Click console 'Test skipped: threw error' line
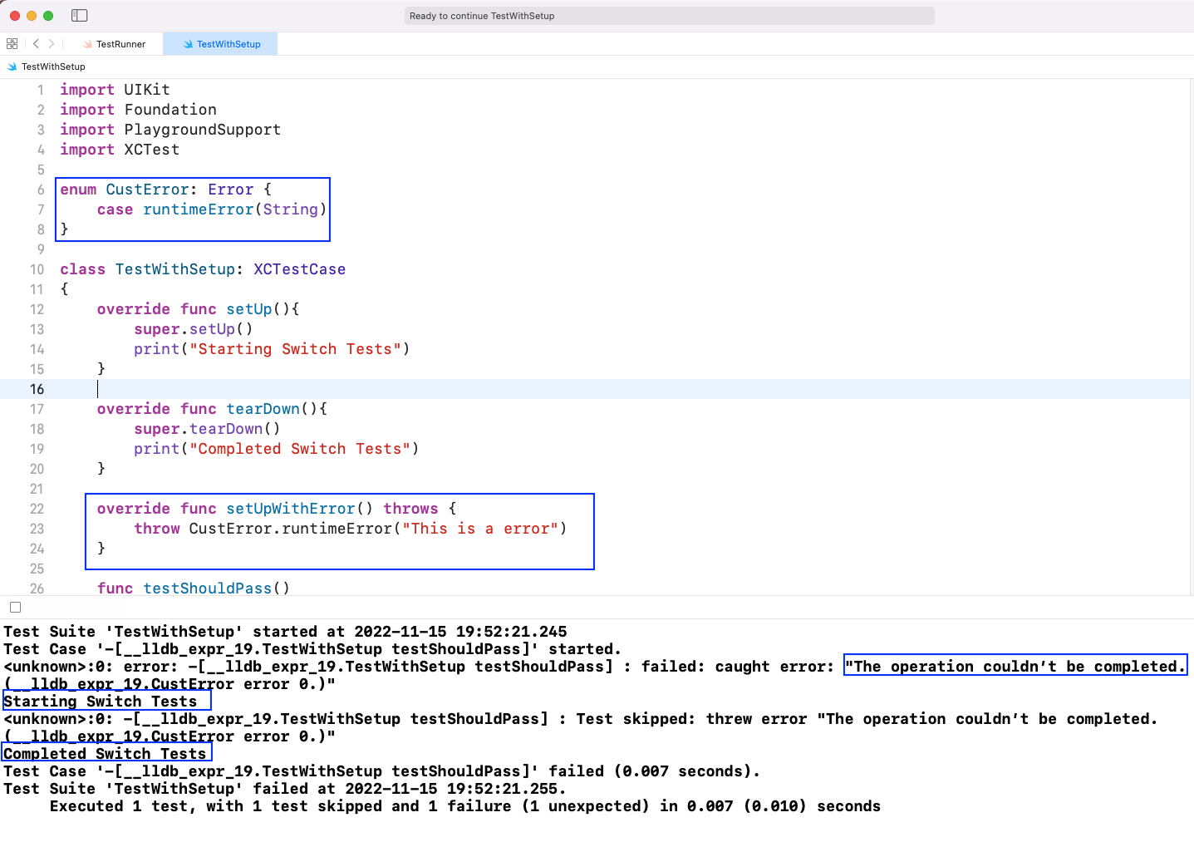Screen dimensions: 1194x842 click(581, 719)
